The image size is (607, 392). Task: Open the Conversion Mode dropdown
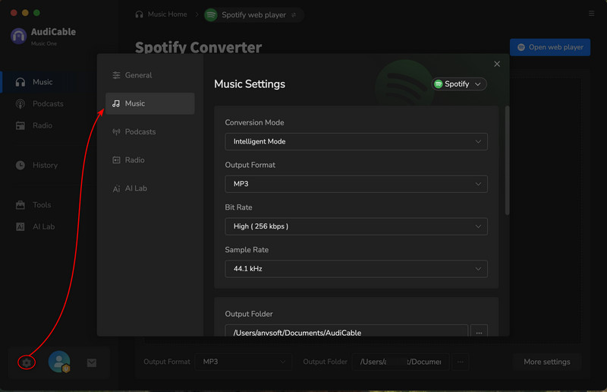click(356, 141)
